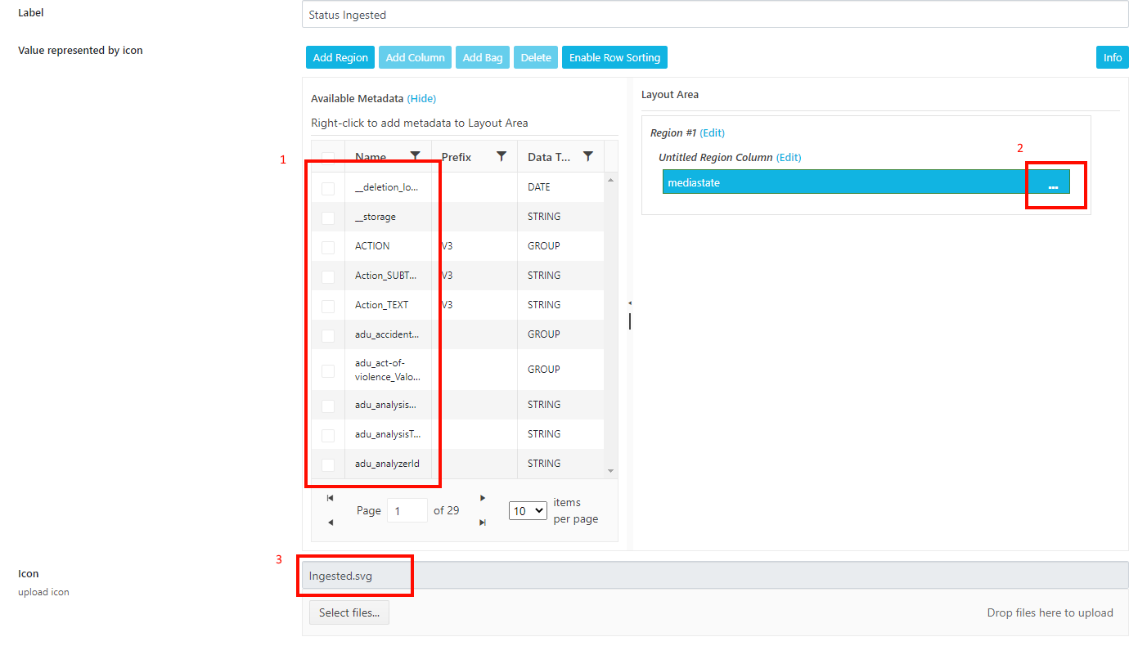The width and height of the screenshot is (1138, 646).
Task: Open the Prefix column filter icon
Action: pos(502,156)
